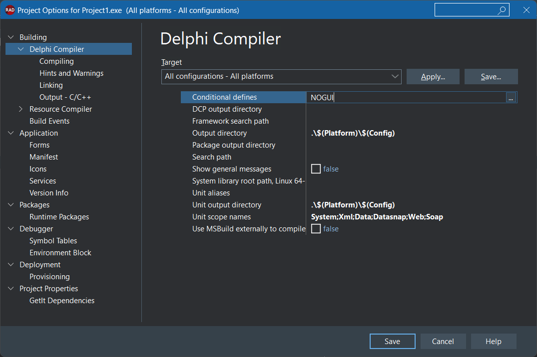Click the RAD Studio logo icon
This screenshot has height=357, width=537.
click(x=9, y=10)
